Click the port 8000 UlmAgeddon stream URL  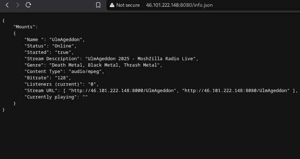(123, 90)
